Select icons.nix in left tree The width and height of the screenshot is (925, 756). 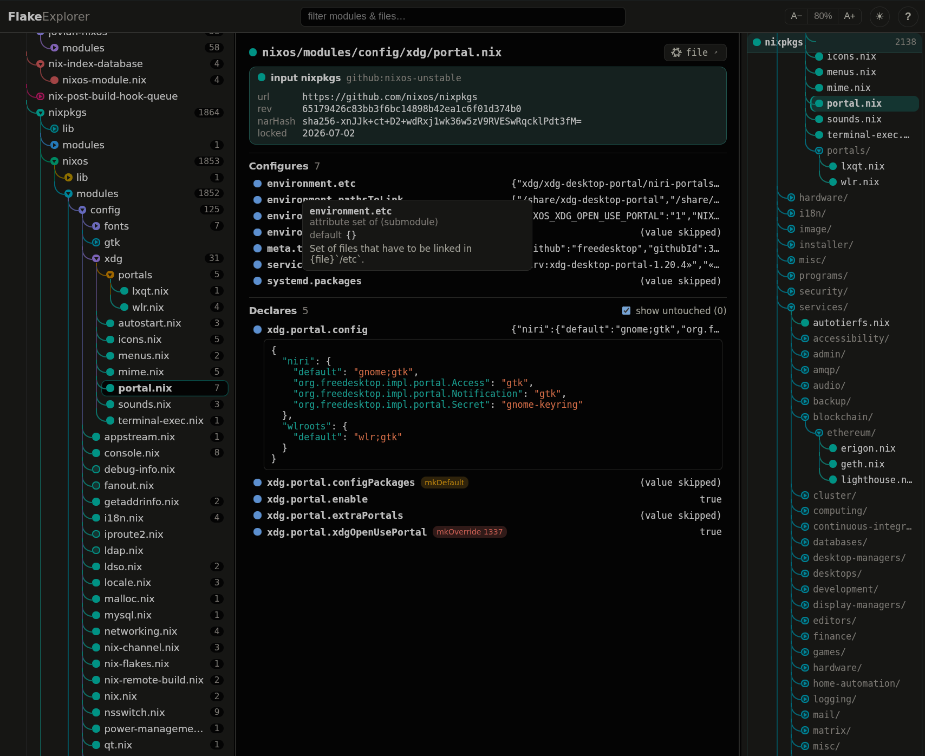140,340
